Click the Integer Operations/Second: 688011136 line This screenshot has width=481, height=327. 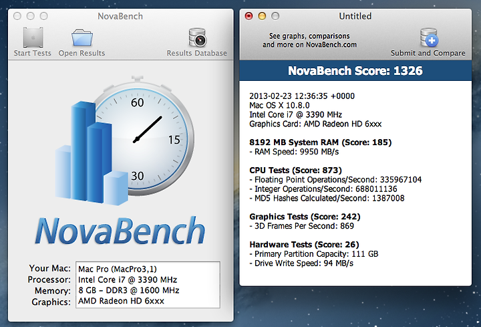coord(323,189)
